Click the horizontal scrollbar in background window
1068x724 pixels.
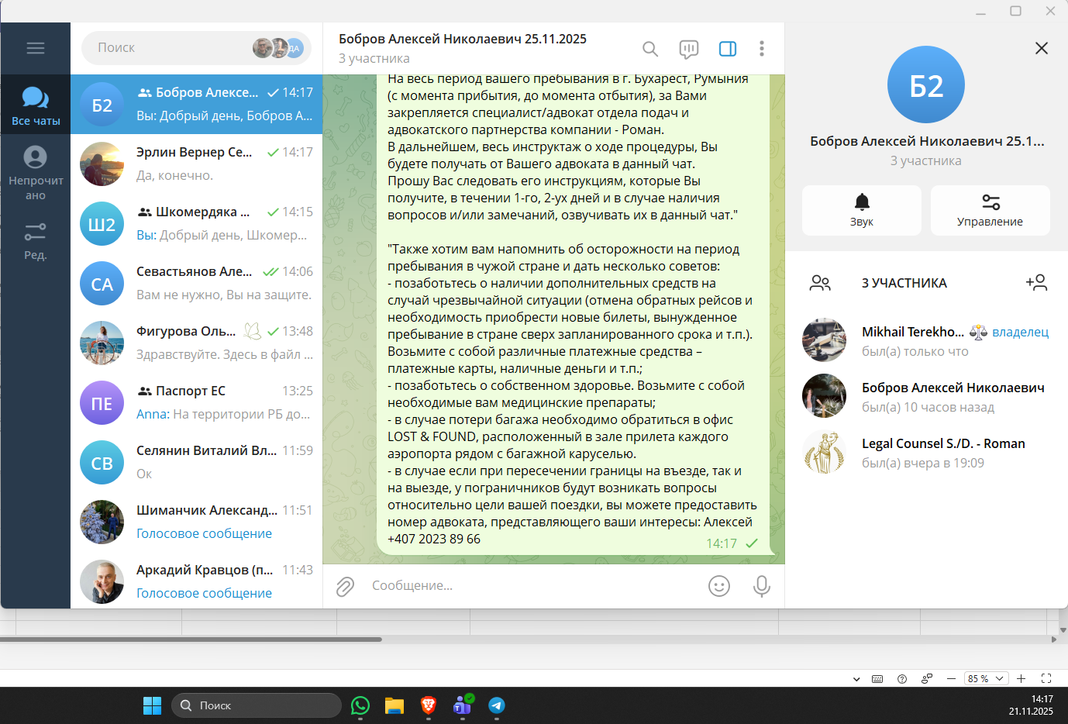(191, 640)
